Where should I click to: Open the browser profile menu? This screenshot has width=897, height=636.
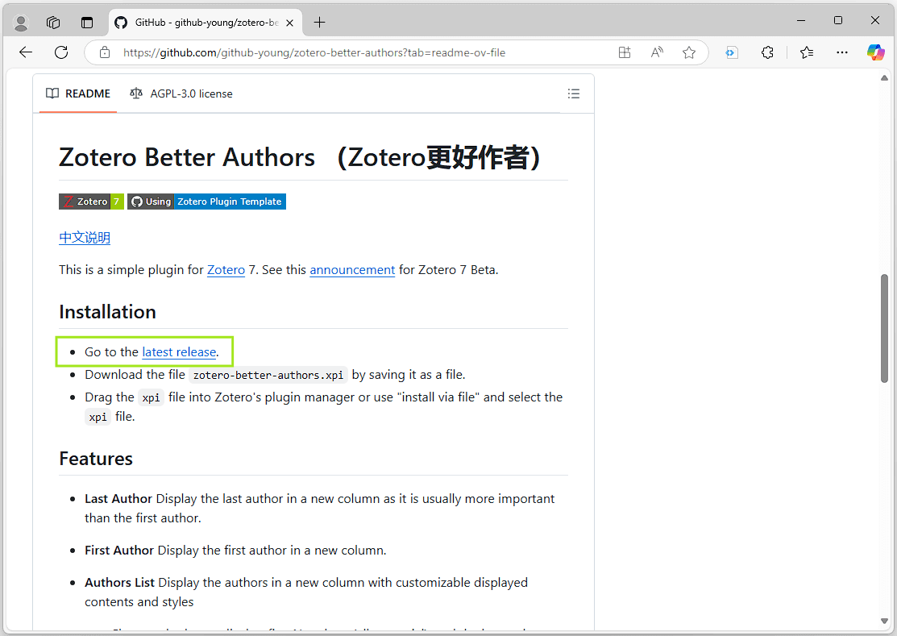[20, 22]
